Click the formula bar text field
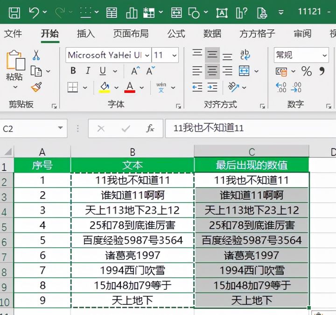This screenshot has height=315, width=336. [251, 128]
